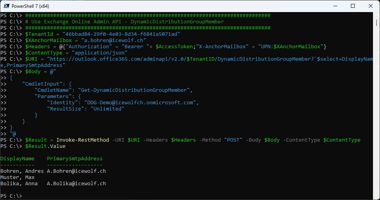Screen dimensions: 380x200
Task: Close the PowerShell 7 window
Action: (x=371, y=6)
